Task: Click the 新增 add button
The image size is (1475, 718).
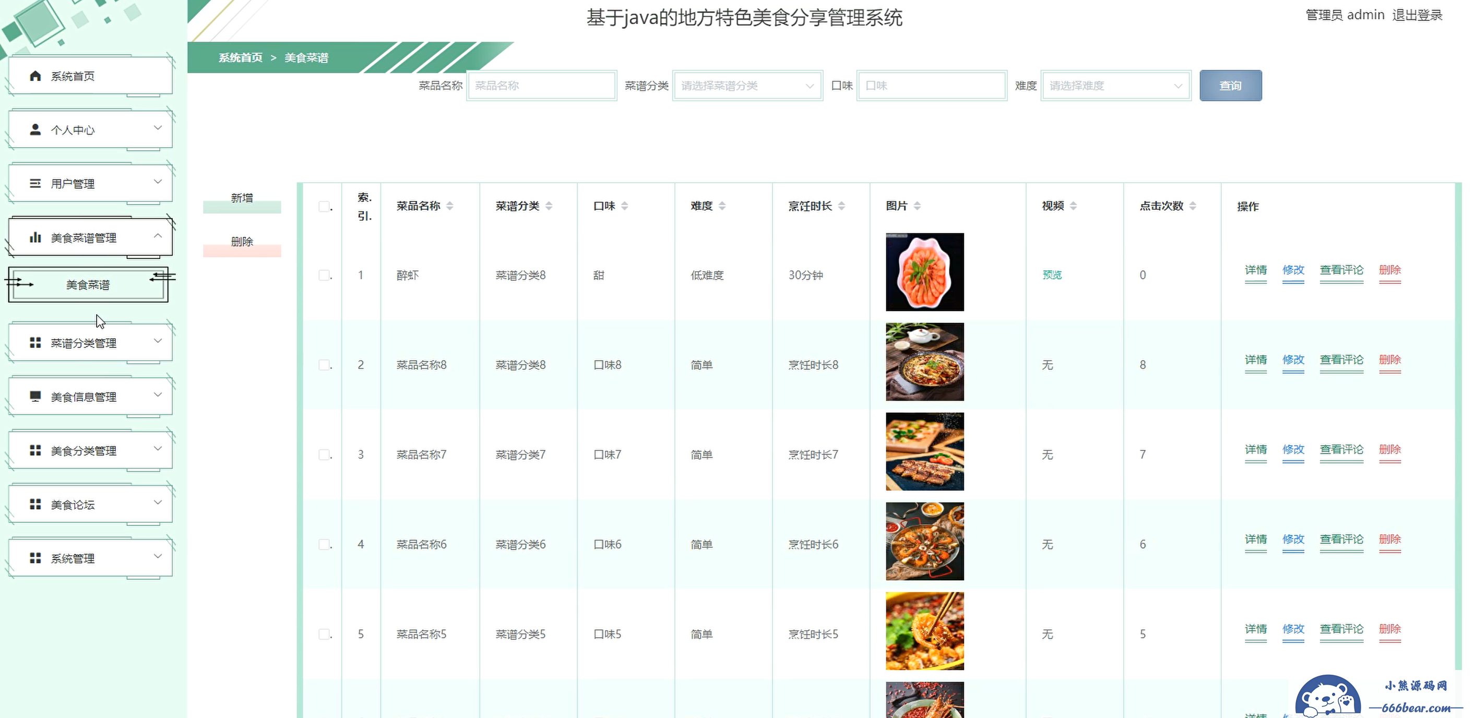Action: tap(242, 199)
